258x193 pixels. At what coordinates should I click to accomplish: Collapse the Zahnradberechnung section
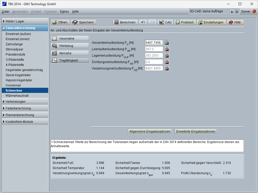(x=25, y=28)
